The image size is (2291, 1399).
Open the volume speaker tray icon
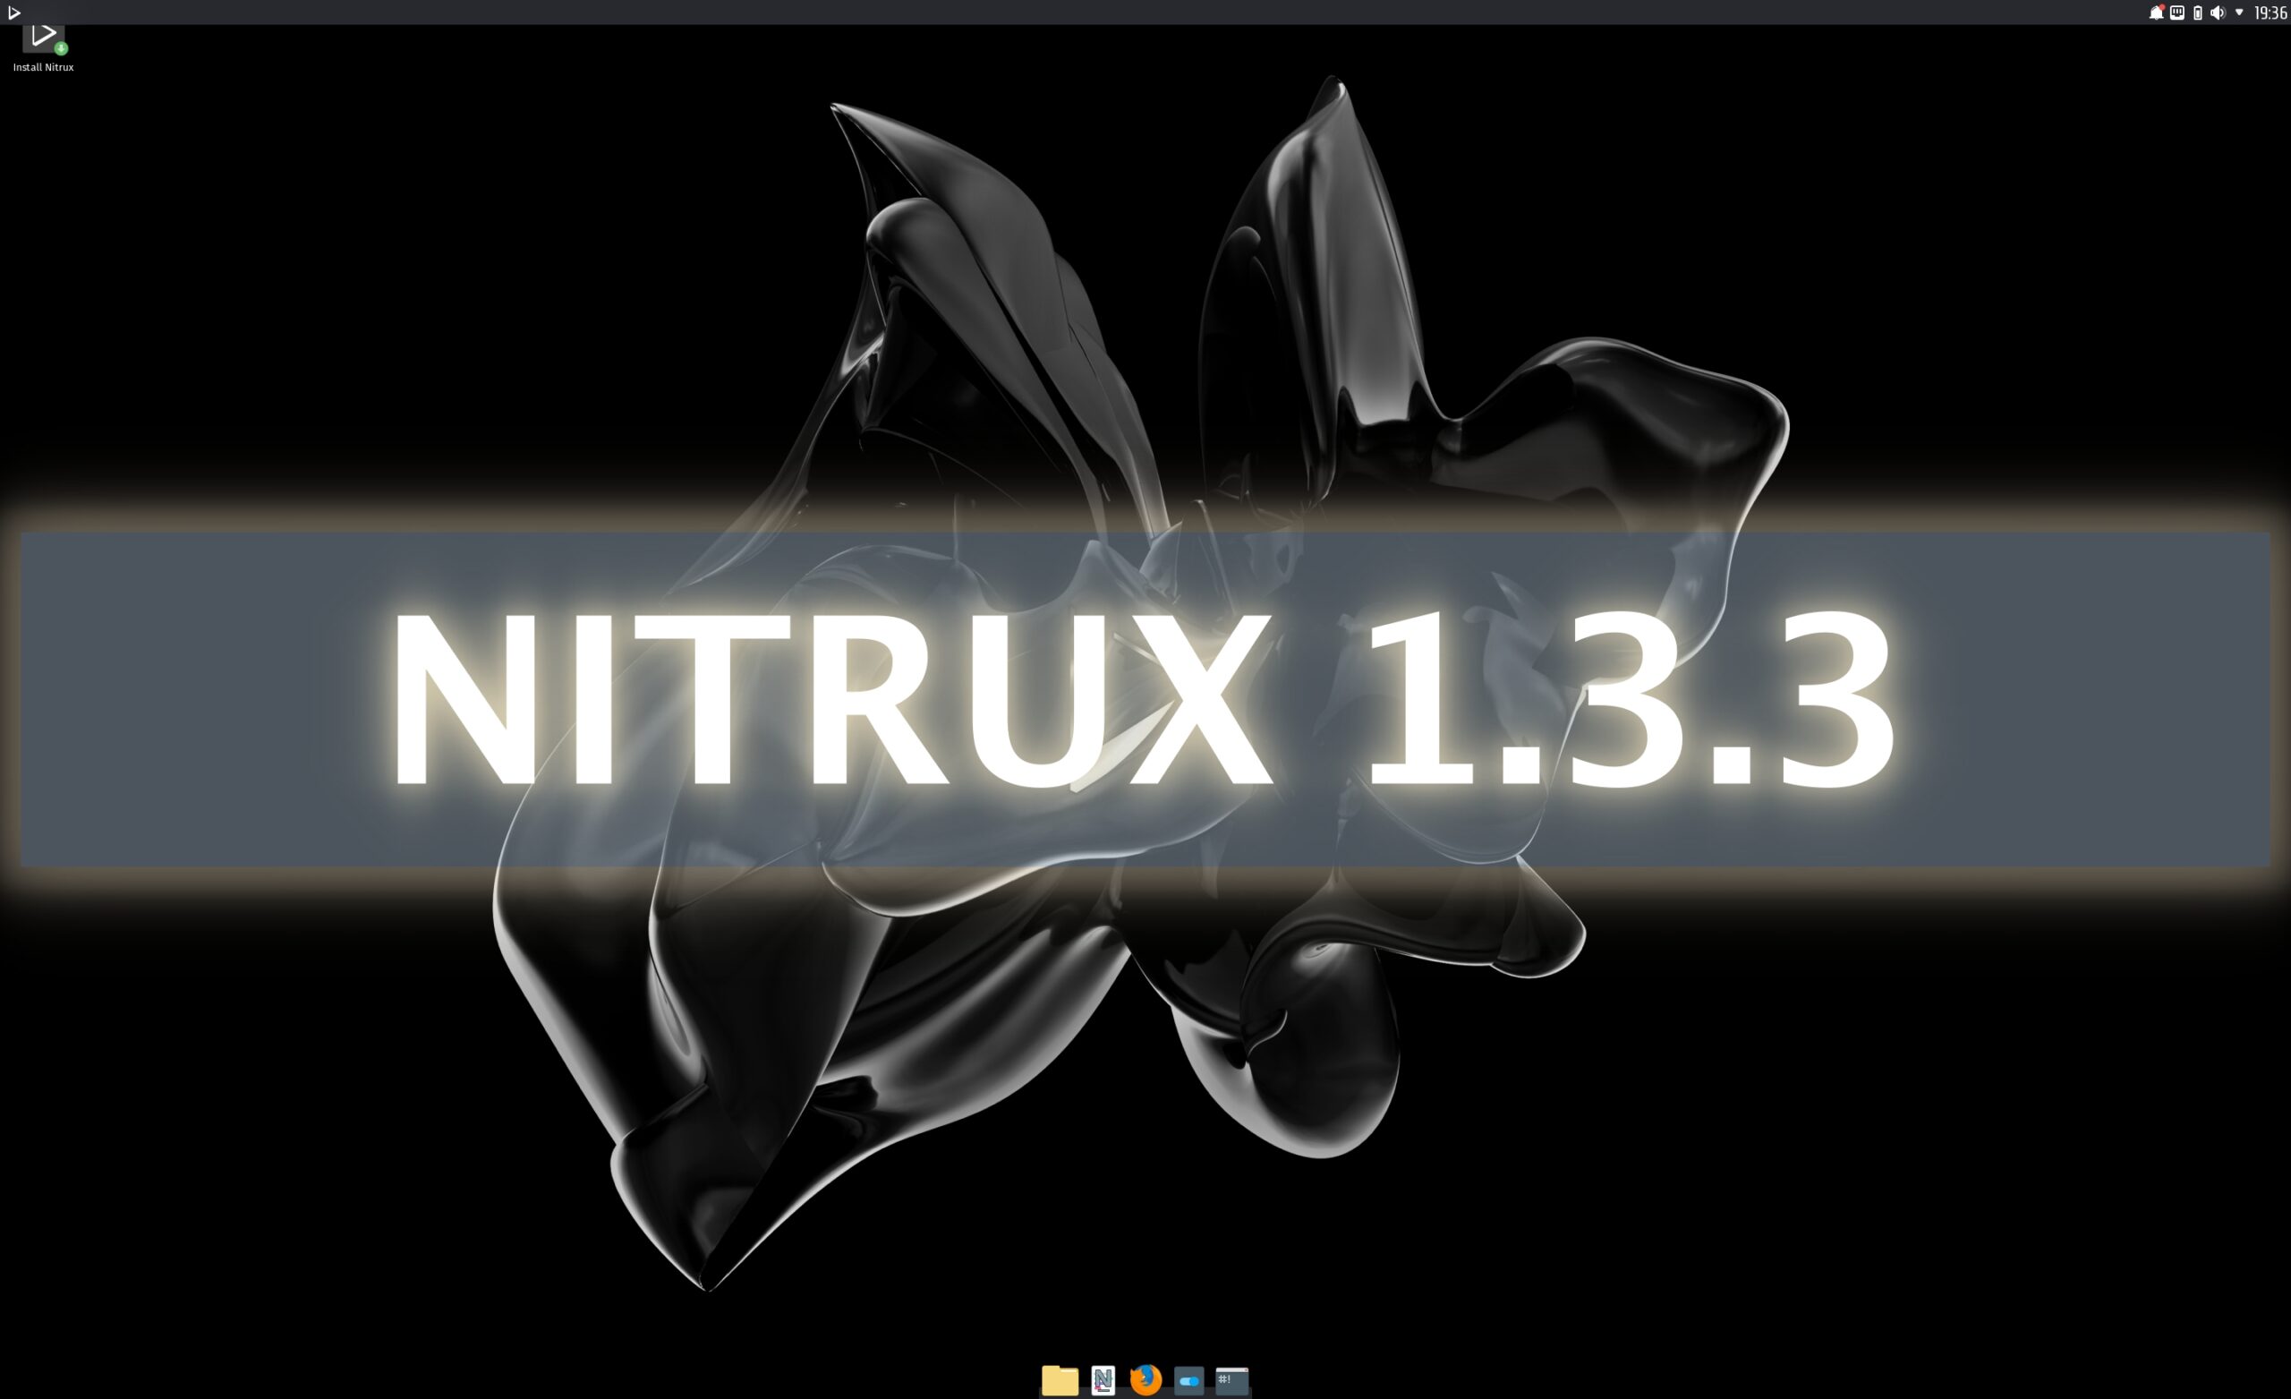click(2218, 13)
